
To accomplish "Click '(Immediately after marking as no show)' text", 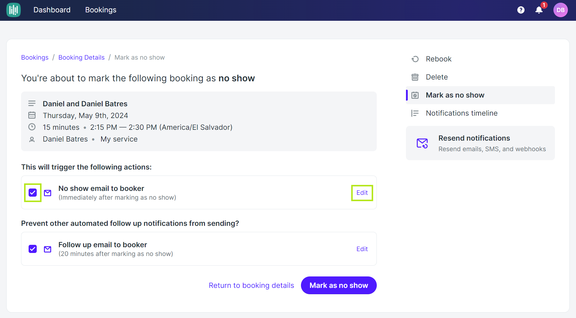I will 117,198.
